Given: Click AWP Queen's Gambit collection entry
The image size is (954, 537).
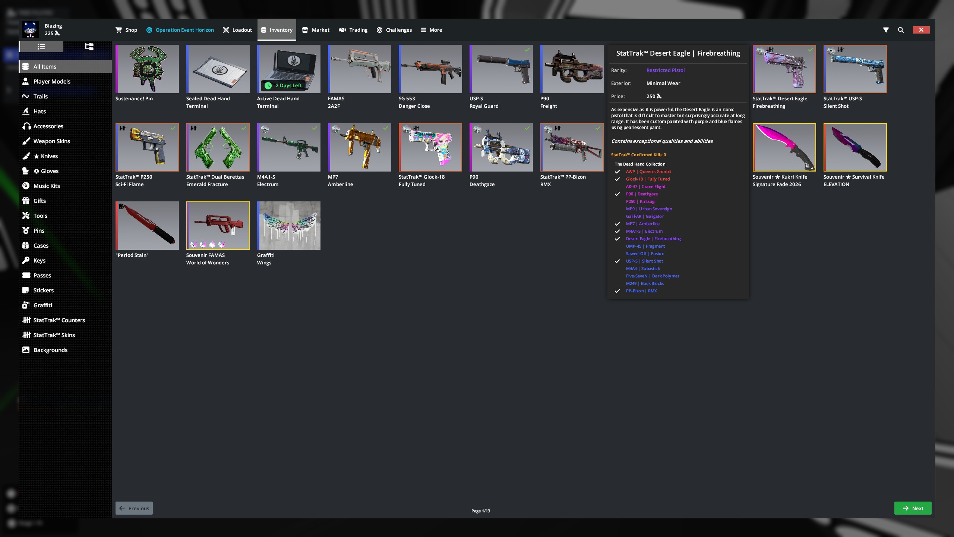Looking at the screenshot, I should [648, 172].
